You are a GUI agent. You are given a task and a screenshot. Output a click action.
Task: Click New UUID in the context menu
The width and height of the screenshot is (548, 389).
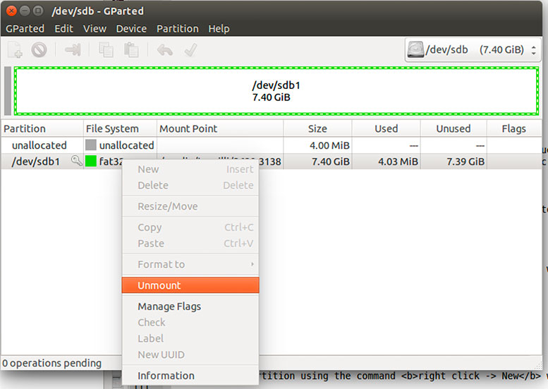(x=190, y=354)
